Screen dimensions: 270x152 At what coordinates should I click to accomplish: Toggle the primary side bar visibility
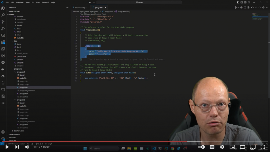[238, 2]
